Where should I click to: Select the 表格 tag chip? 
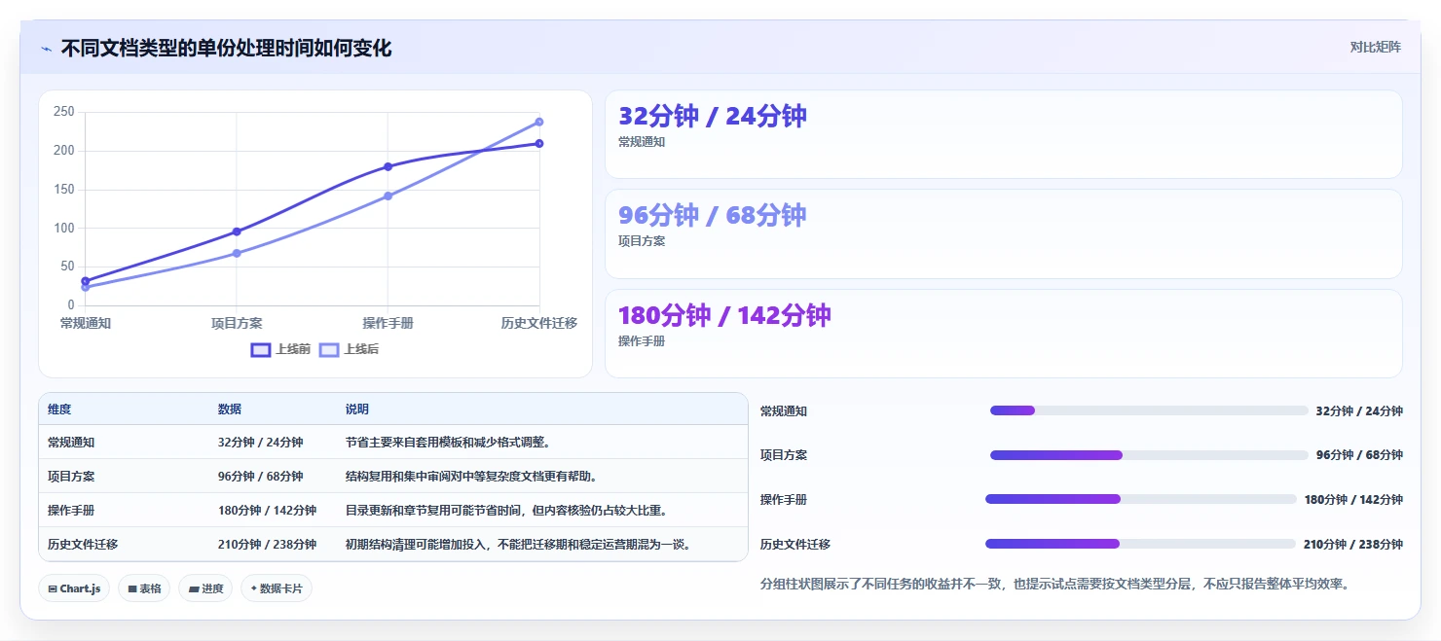[144, 588]
